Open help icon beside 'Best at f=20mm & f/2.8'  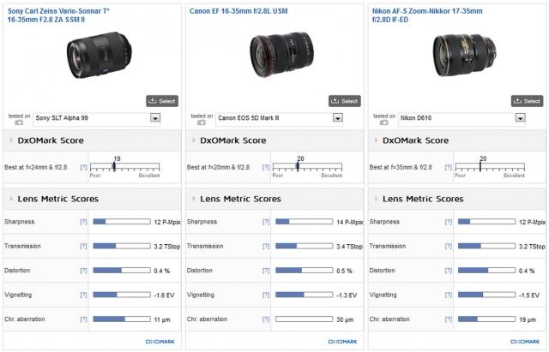click(266, 168)
